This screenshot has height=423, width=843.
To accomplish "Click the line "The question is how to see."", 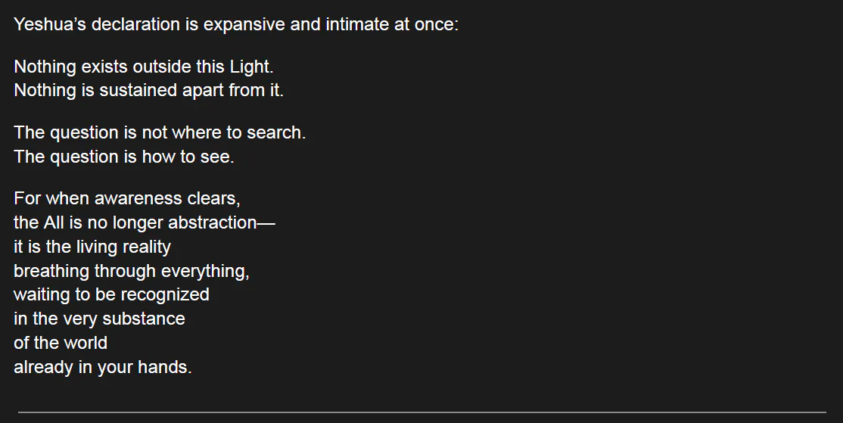I will [x=123, y=157].
